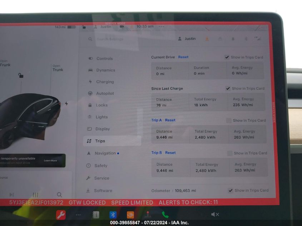The image size is (302, 226).
Task: Click the Search Settings field
Action: coord(111,39)
